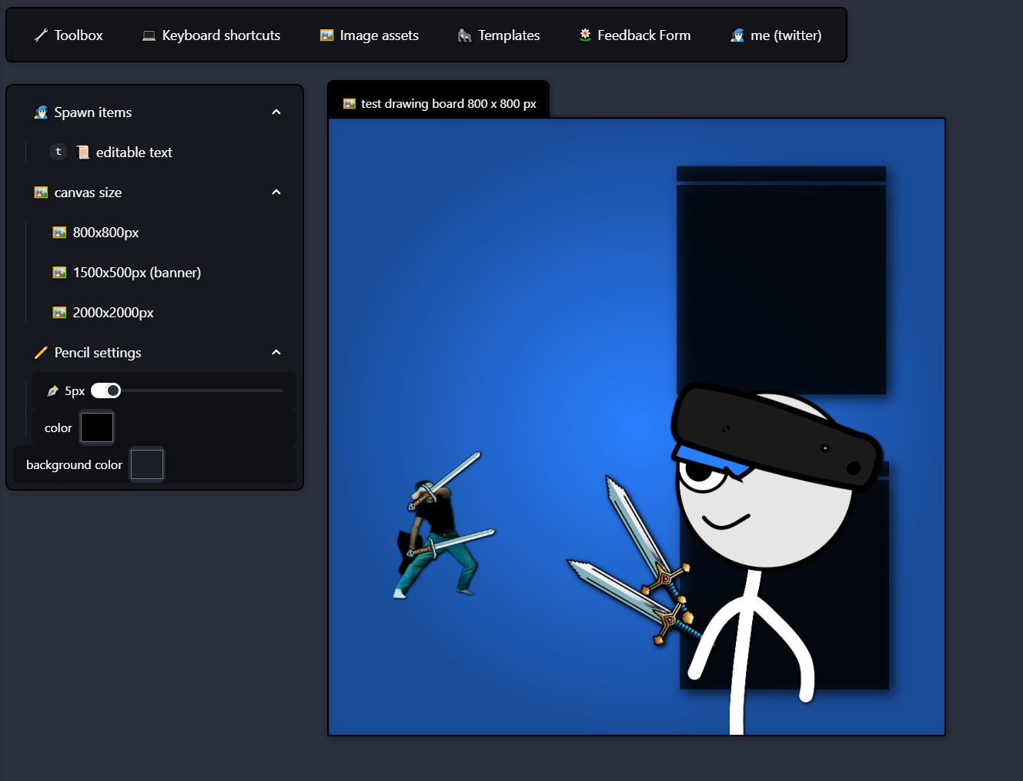1023x781 pixels.
Task: Click the 'color' label in pencil settings
Action: coord(58,428)
